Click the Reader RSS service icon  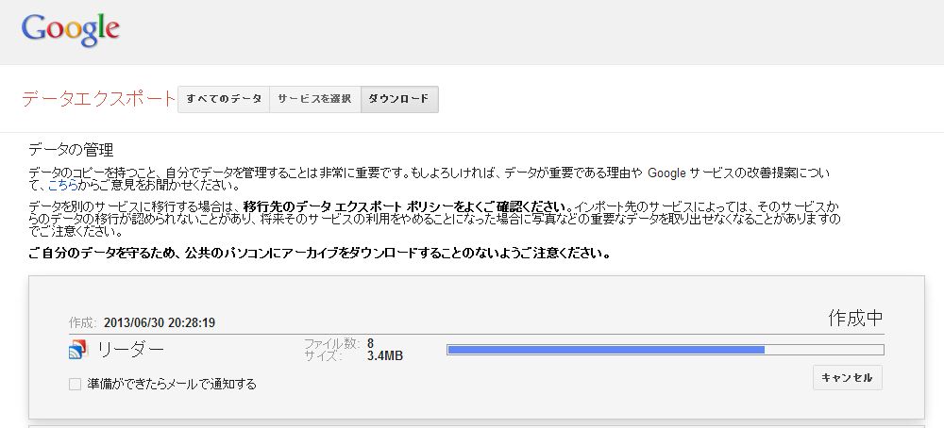[x=78, y=350]
